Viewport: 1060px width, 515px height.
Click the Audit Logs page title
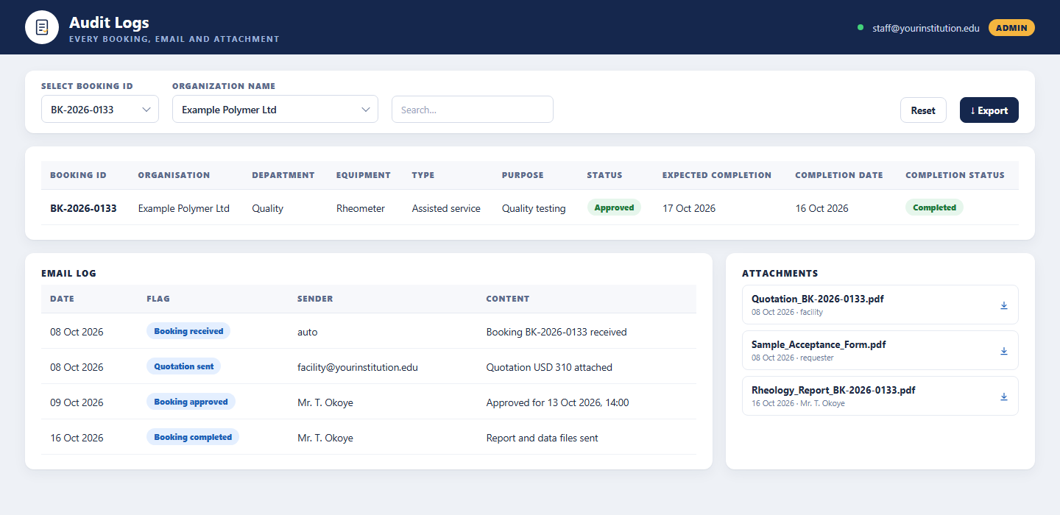pos(109,22)
